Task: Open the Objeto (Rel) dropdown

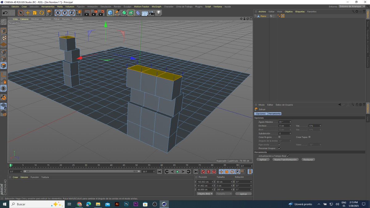Action: coord(205,194)
